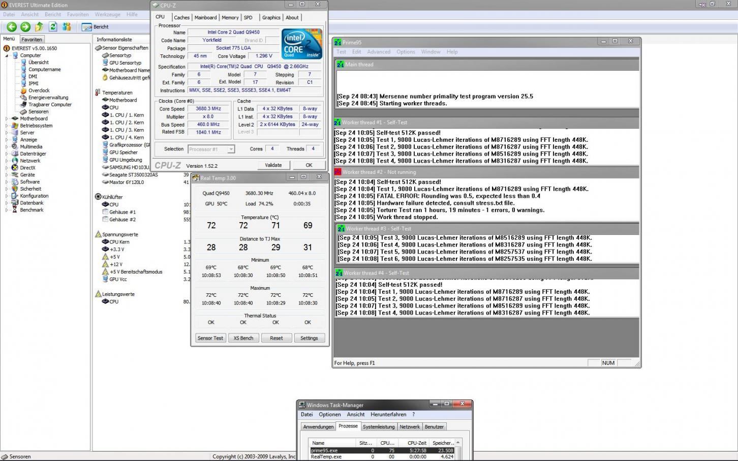The width and height of the screenshot is (738, 461).
Task: Click the Spannungswerte warning-triangle icon
Action: 98,234
